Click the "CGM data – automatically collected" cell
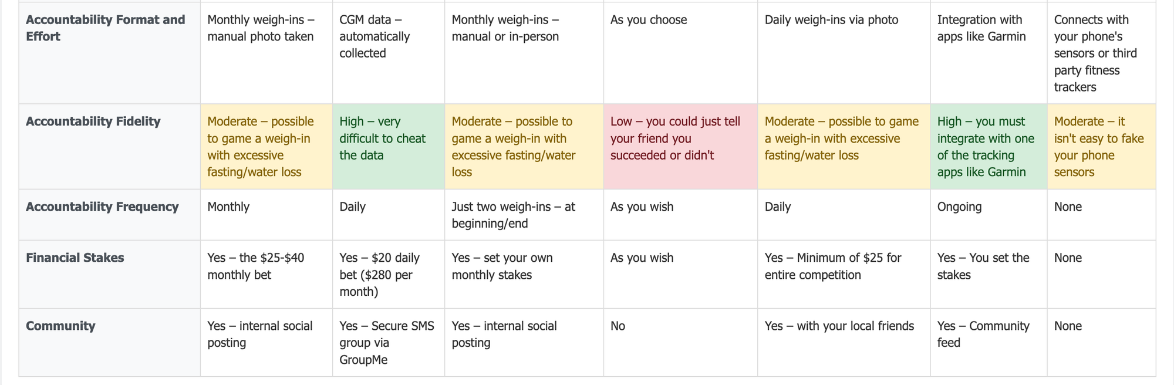The width and height of the screenshot is (1174, 385). click(x=375, y=36)
